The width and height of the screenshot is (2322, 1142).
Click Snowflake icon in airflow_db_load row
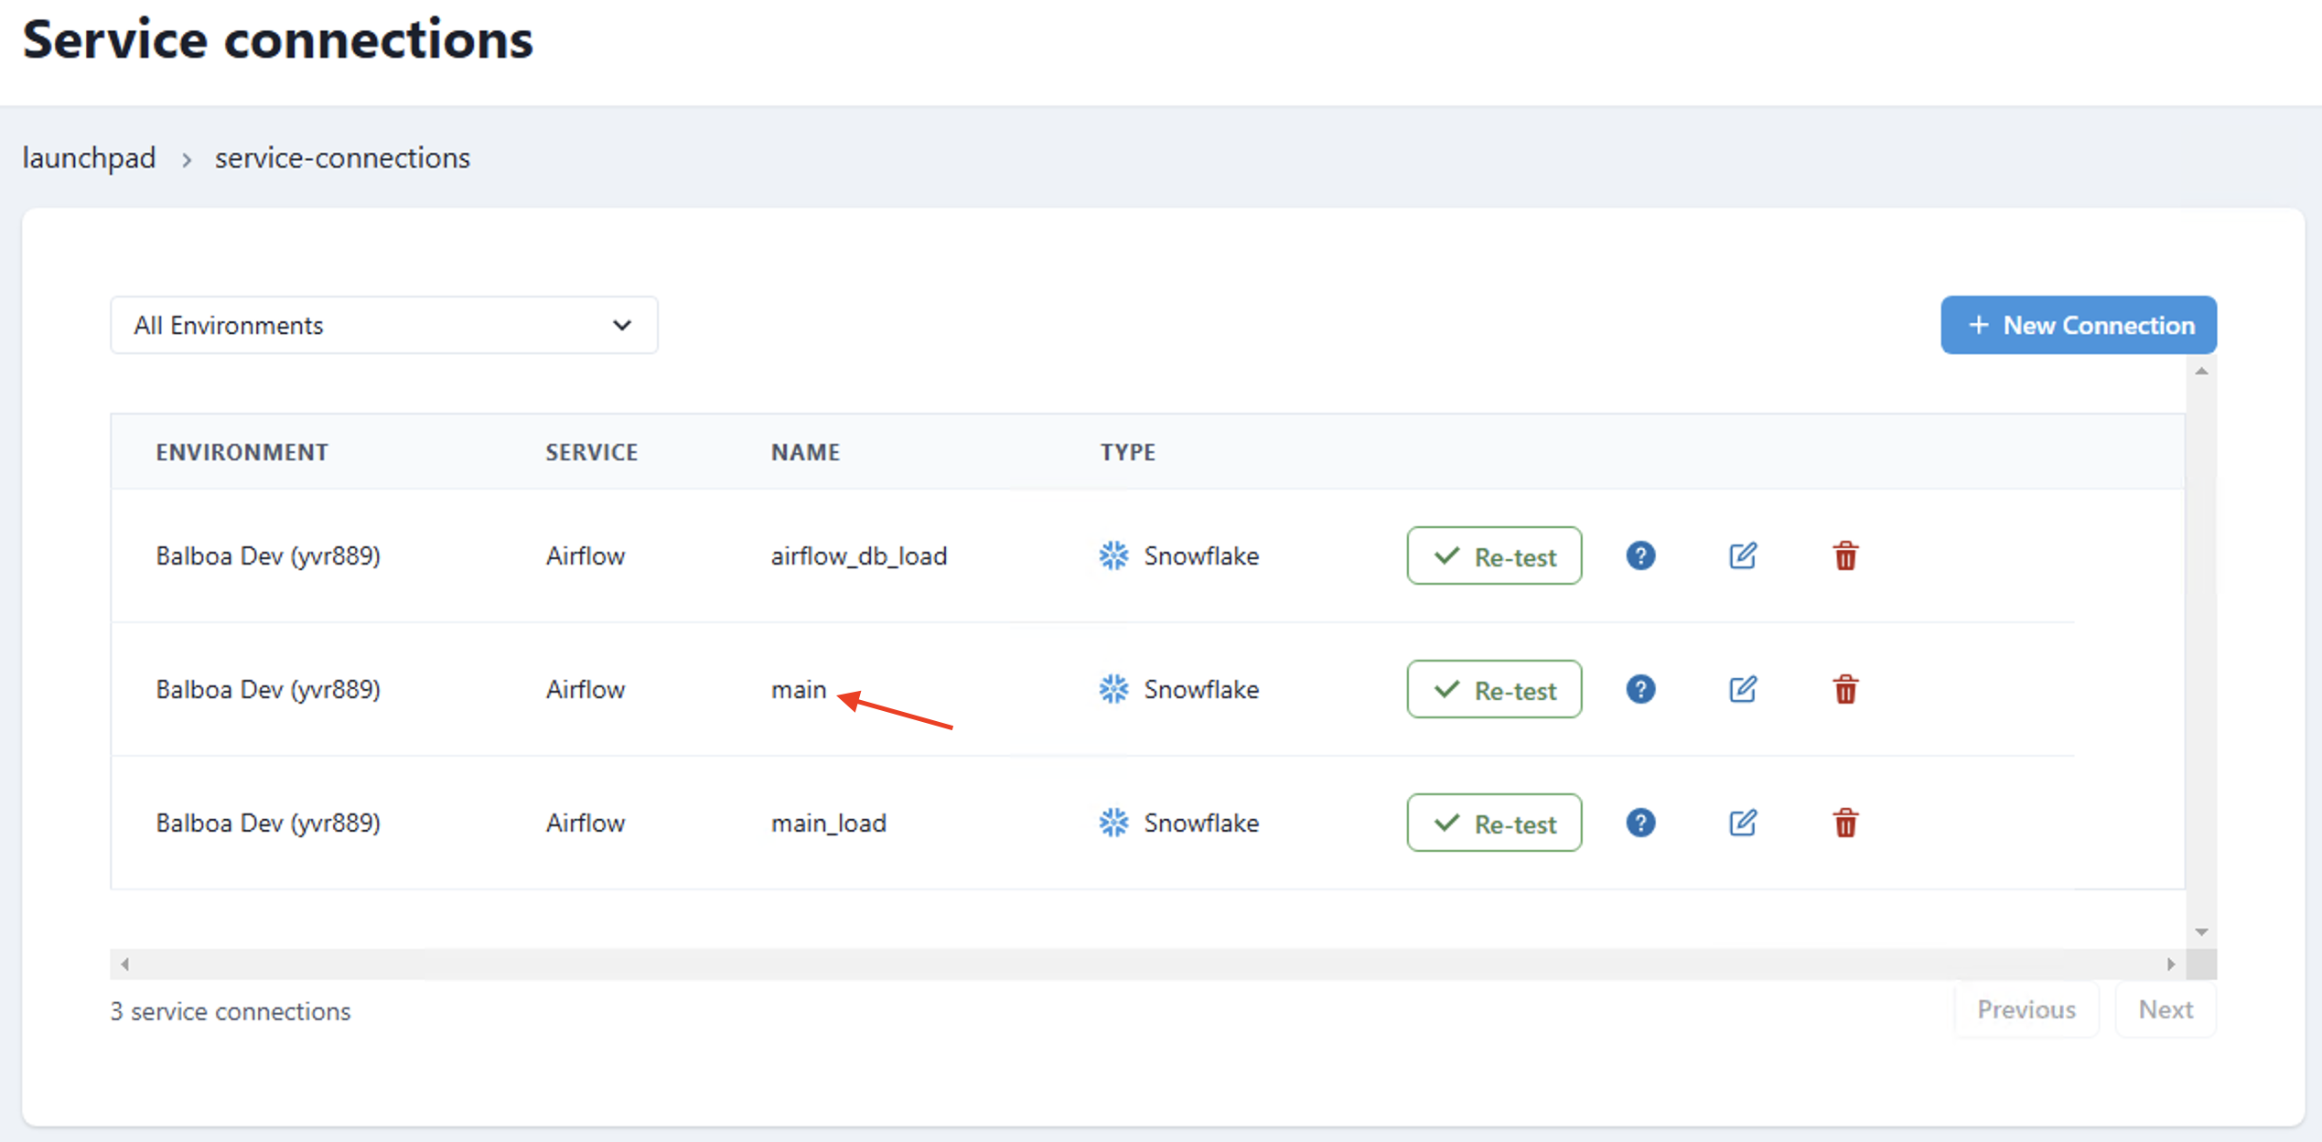(1113, 555)
